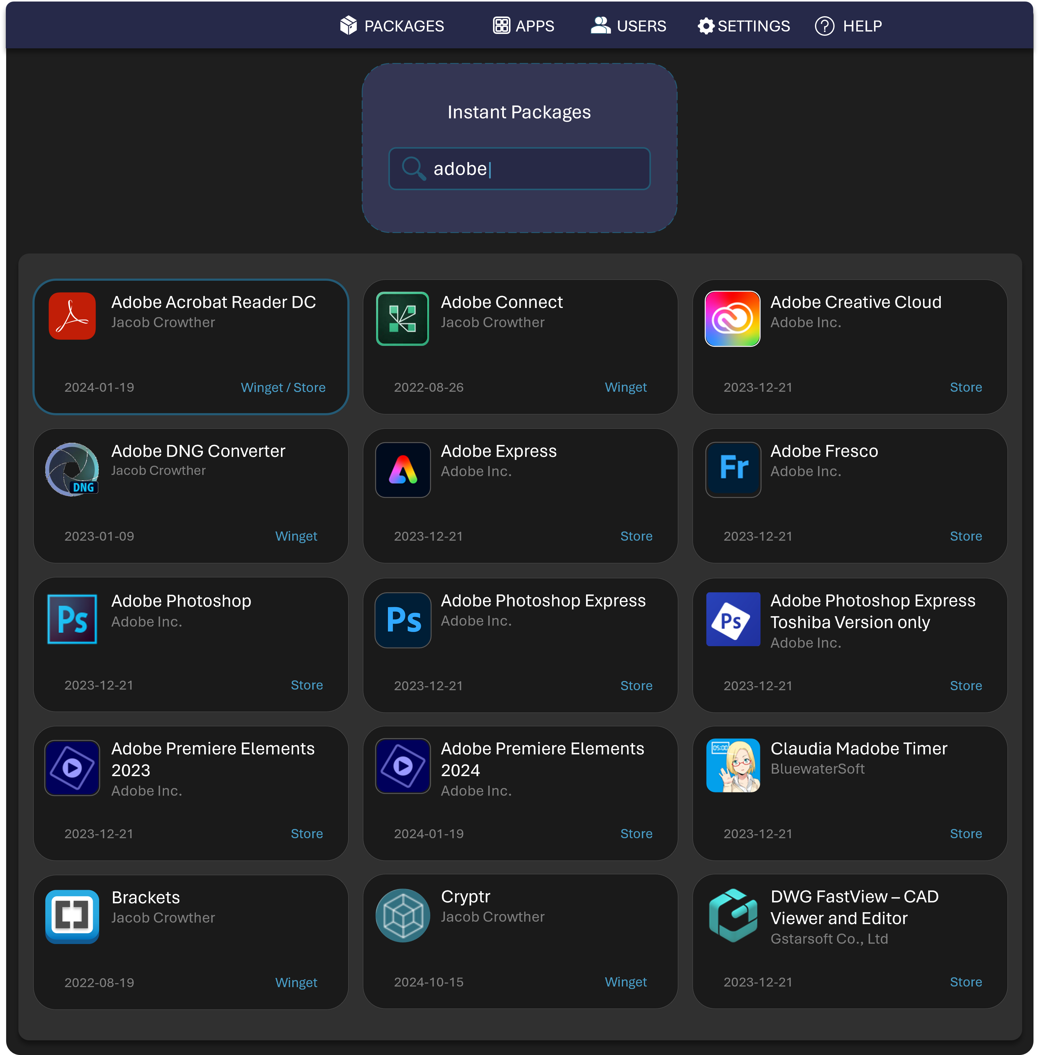Click the Brackets app icon

(72, 916)
